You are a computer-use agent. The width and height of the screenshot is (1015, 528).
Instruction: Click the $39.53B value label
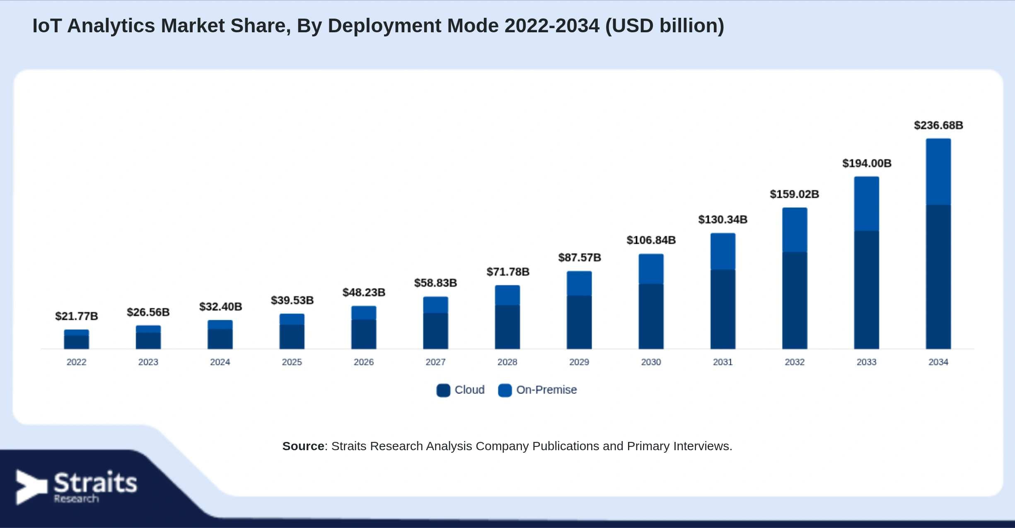[x=292, y=301]
